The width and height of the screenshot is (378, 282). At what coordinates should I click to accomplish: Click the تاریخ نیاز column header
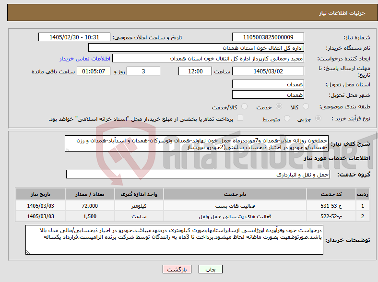(40, 194)
